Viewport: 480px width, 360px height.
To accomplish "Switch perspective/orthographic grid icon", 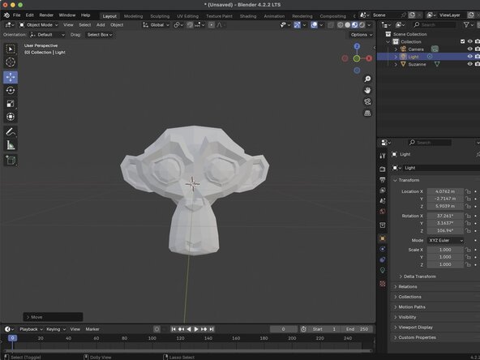I will 367,113.
